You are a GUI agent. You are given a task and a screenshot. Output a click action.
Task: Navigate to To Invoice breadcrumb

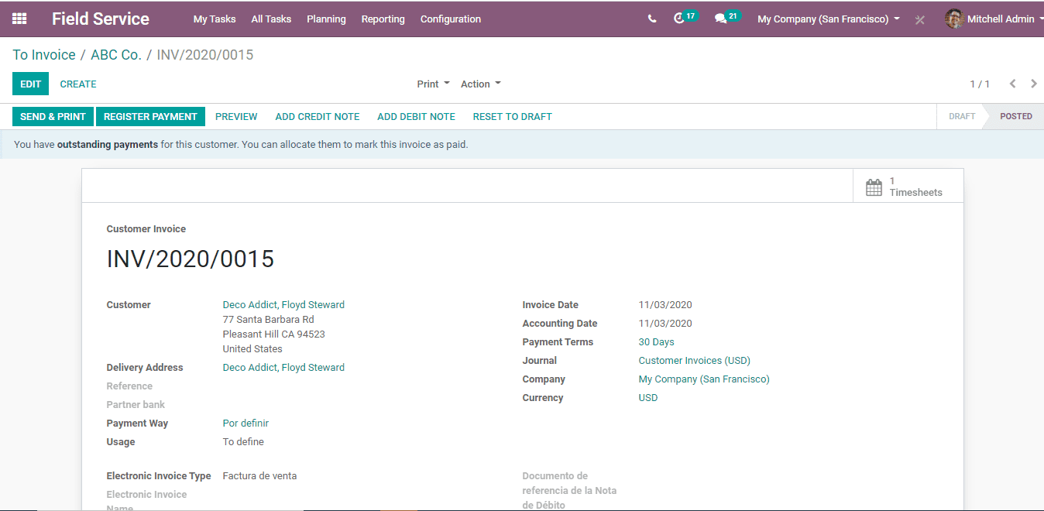44,55
